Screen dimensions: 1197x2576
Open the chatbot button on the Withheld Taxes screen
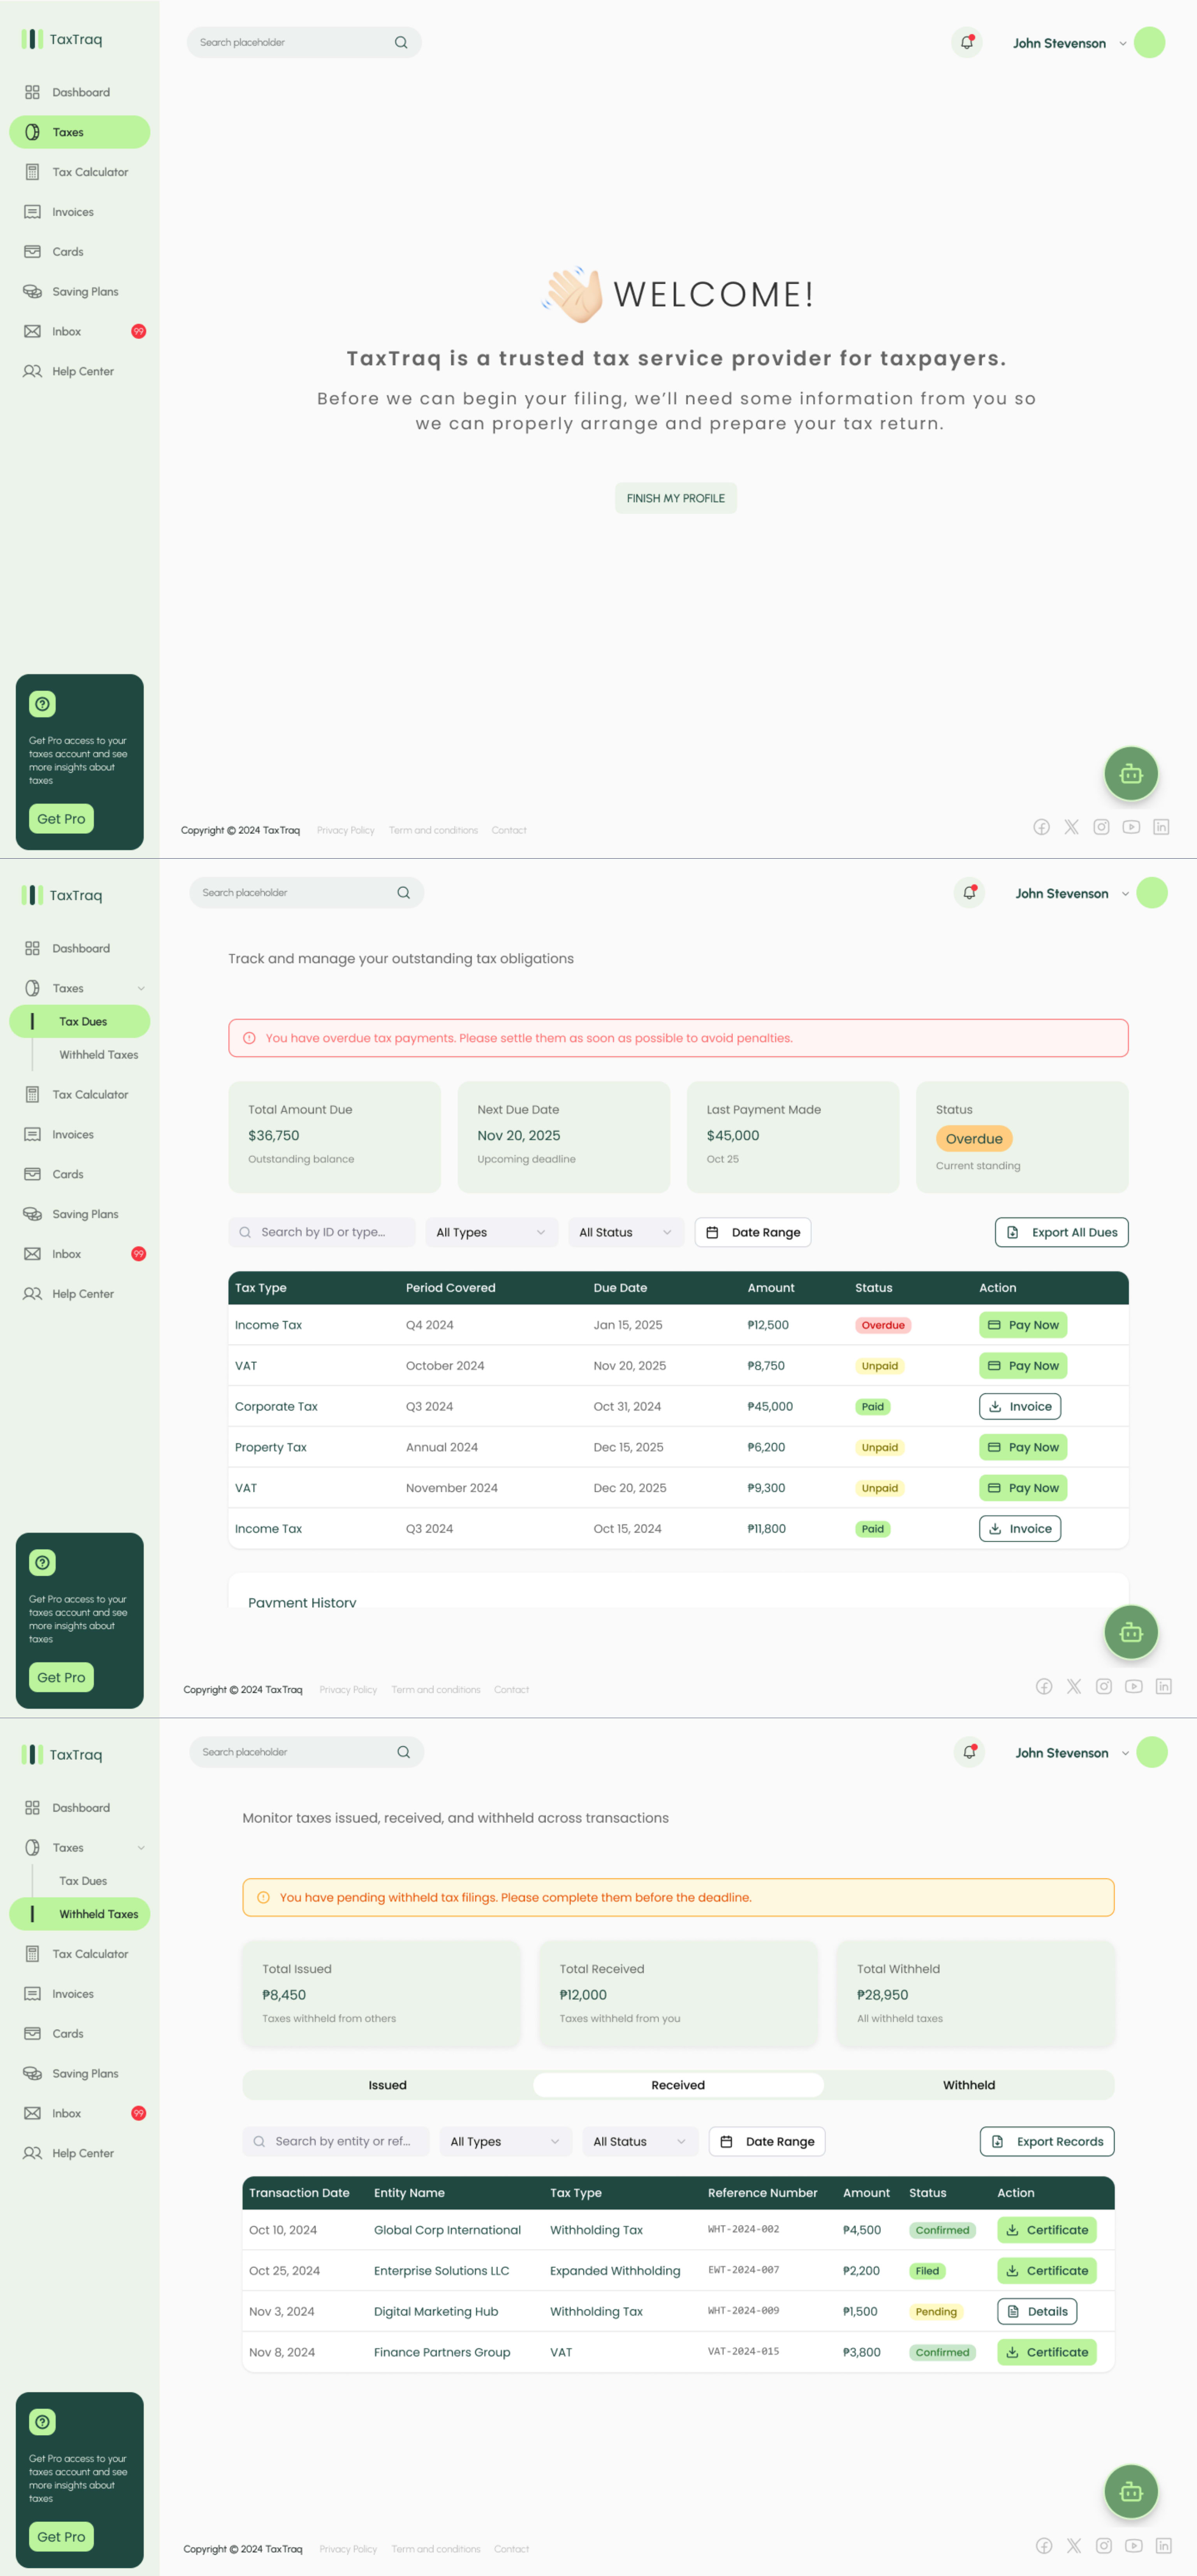[1131, 2491]
